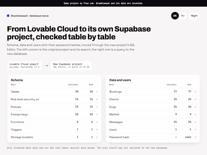This screenshot has height=155, width=207.
Task: Select the EN language toggle
Action: [175, 16]
